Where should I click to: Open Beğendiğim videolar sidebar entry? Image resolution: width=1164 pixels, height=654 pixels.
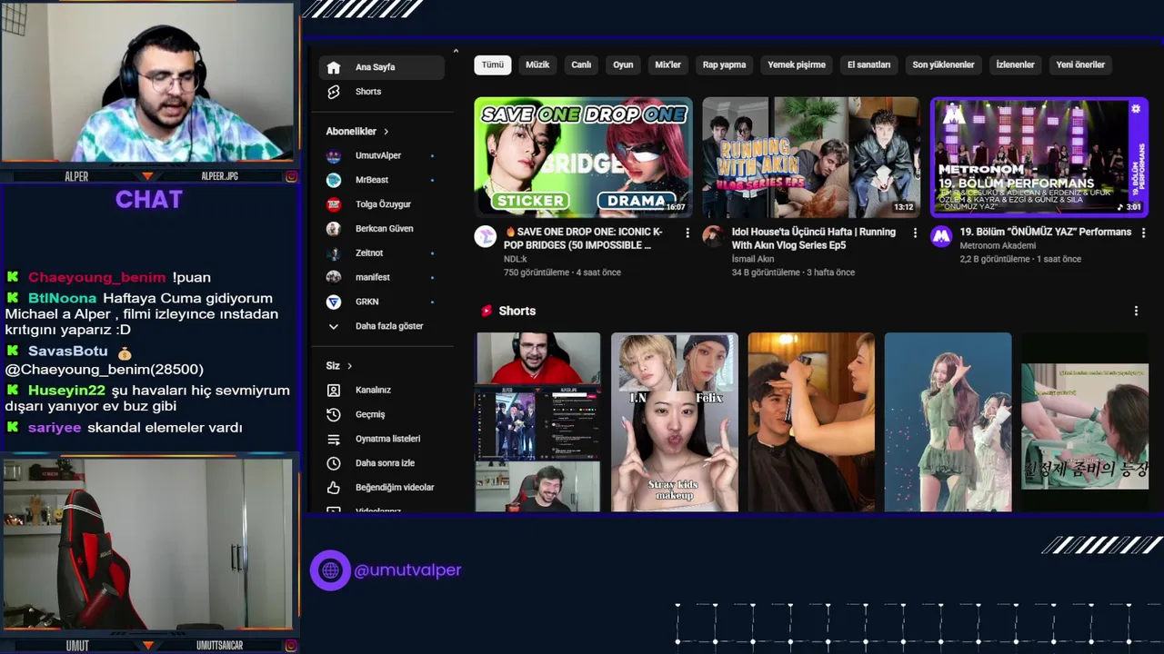pyautogui.click(x=382, y=488)
